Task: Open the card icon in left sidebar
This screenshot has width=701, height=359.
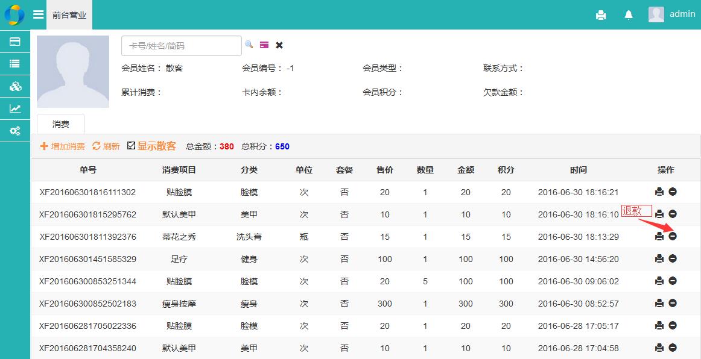Action: coord(15,42)
